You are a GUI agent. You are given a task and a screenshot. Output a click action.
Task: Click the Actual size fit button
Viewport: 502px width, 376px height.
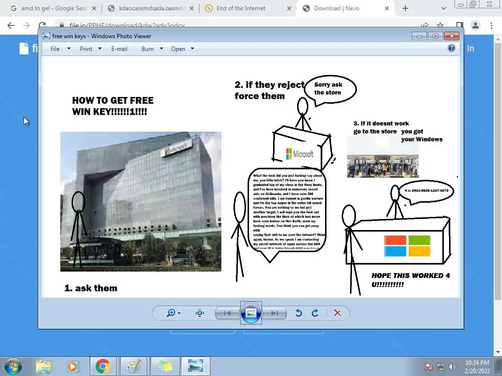[200, 313]
